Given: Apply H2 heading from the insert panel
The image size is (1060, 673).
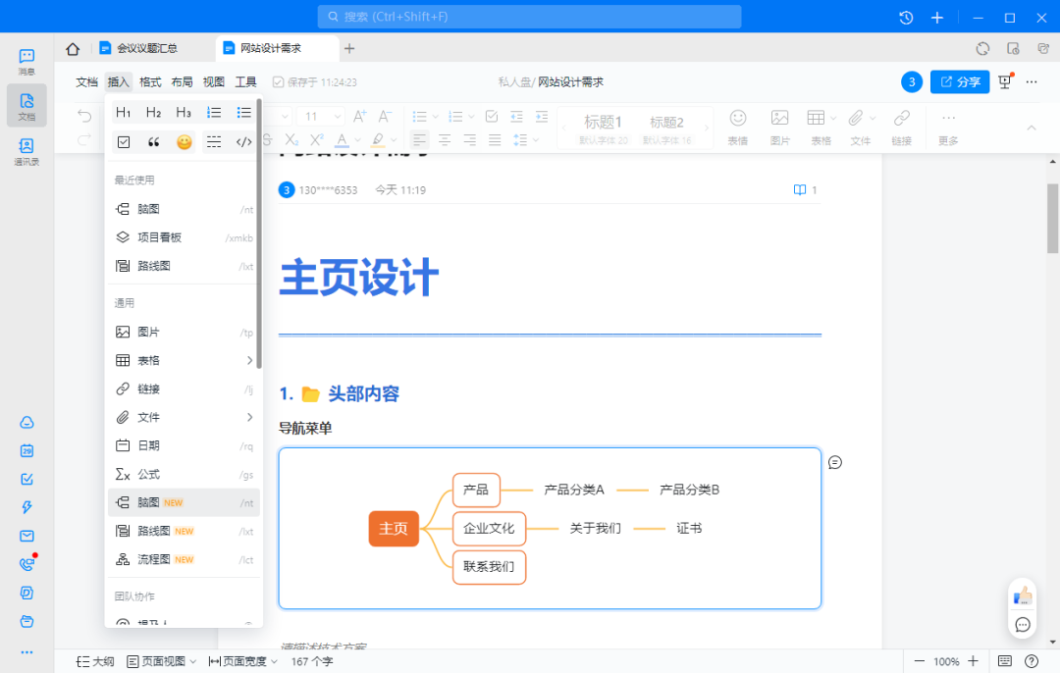Looking at the screenshot, I should tap(153, 113).
